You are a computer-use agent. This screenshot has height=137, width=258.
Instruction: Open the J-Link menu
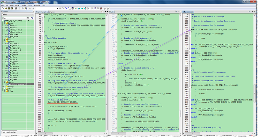(x=24, y=5)
